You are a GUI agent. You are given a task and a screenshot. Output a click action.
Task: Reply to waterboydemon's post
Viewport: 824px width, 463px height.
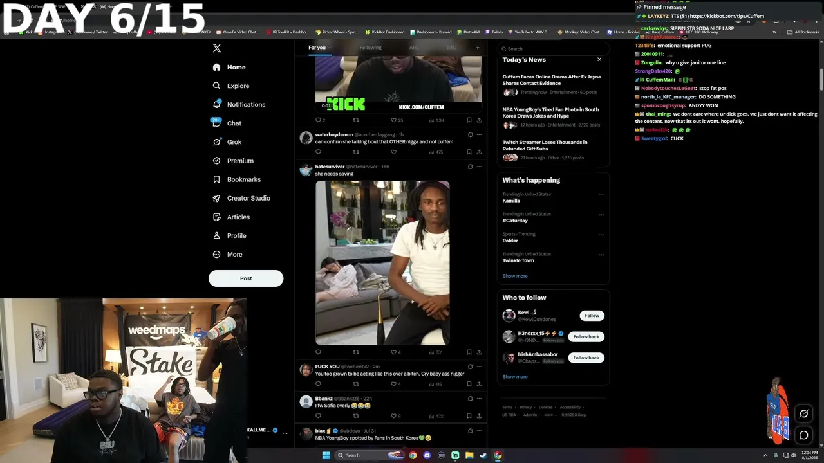click(x=318, y=152)
